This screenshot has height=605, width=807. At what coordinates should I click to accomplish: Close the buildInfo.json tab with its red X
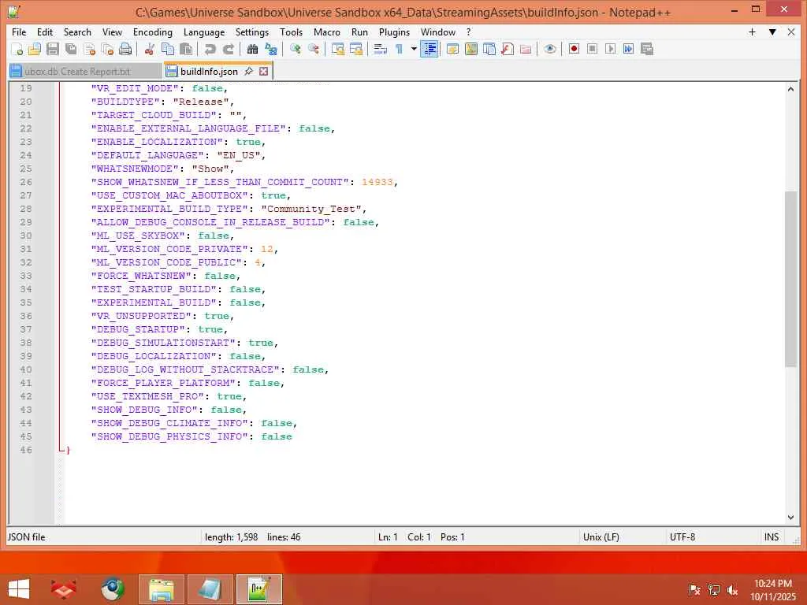[263, 72]
